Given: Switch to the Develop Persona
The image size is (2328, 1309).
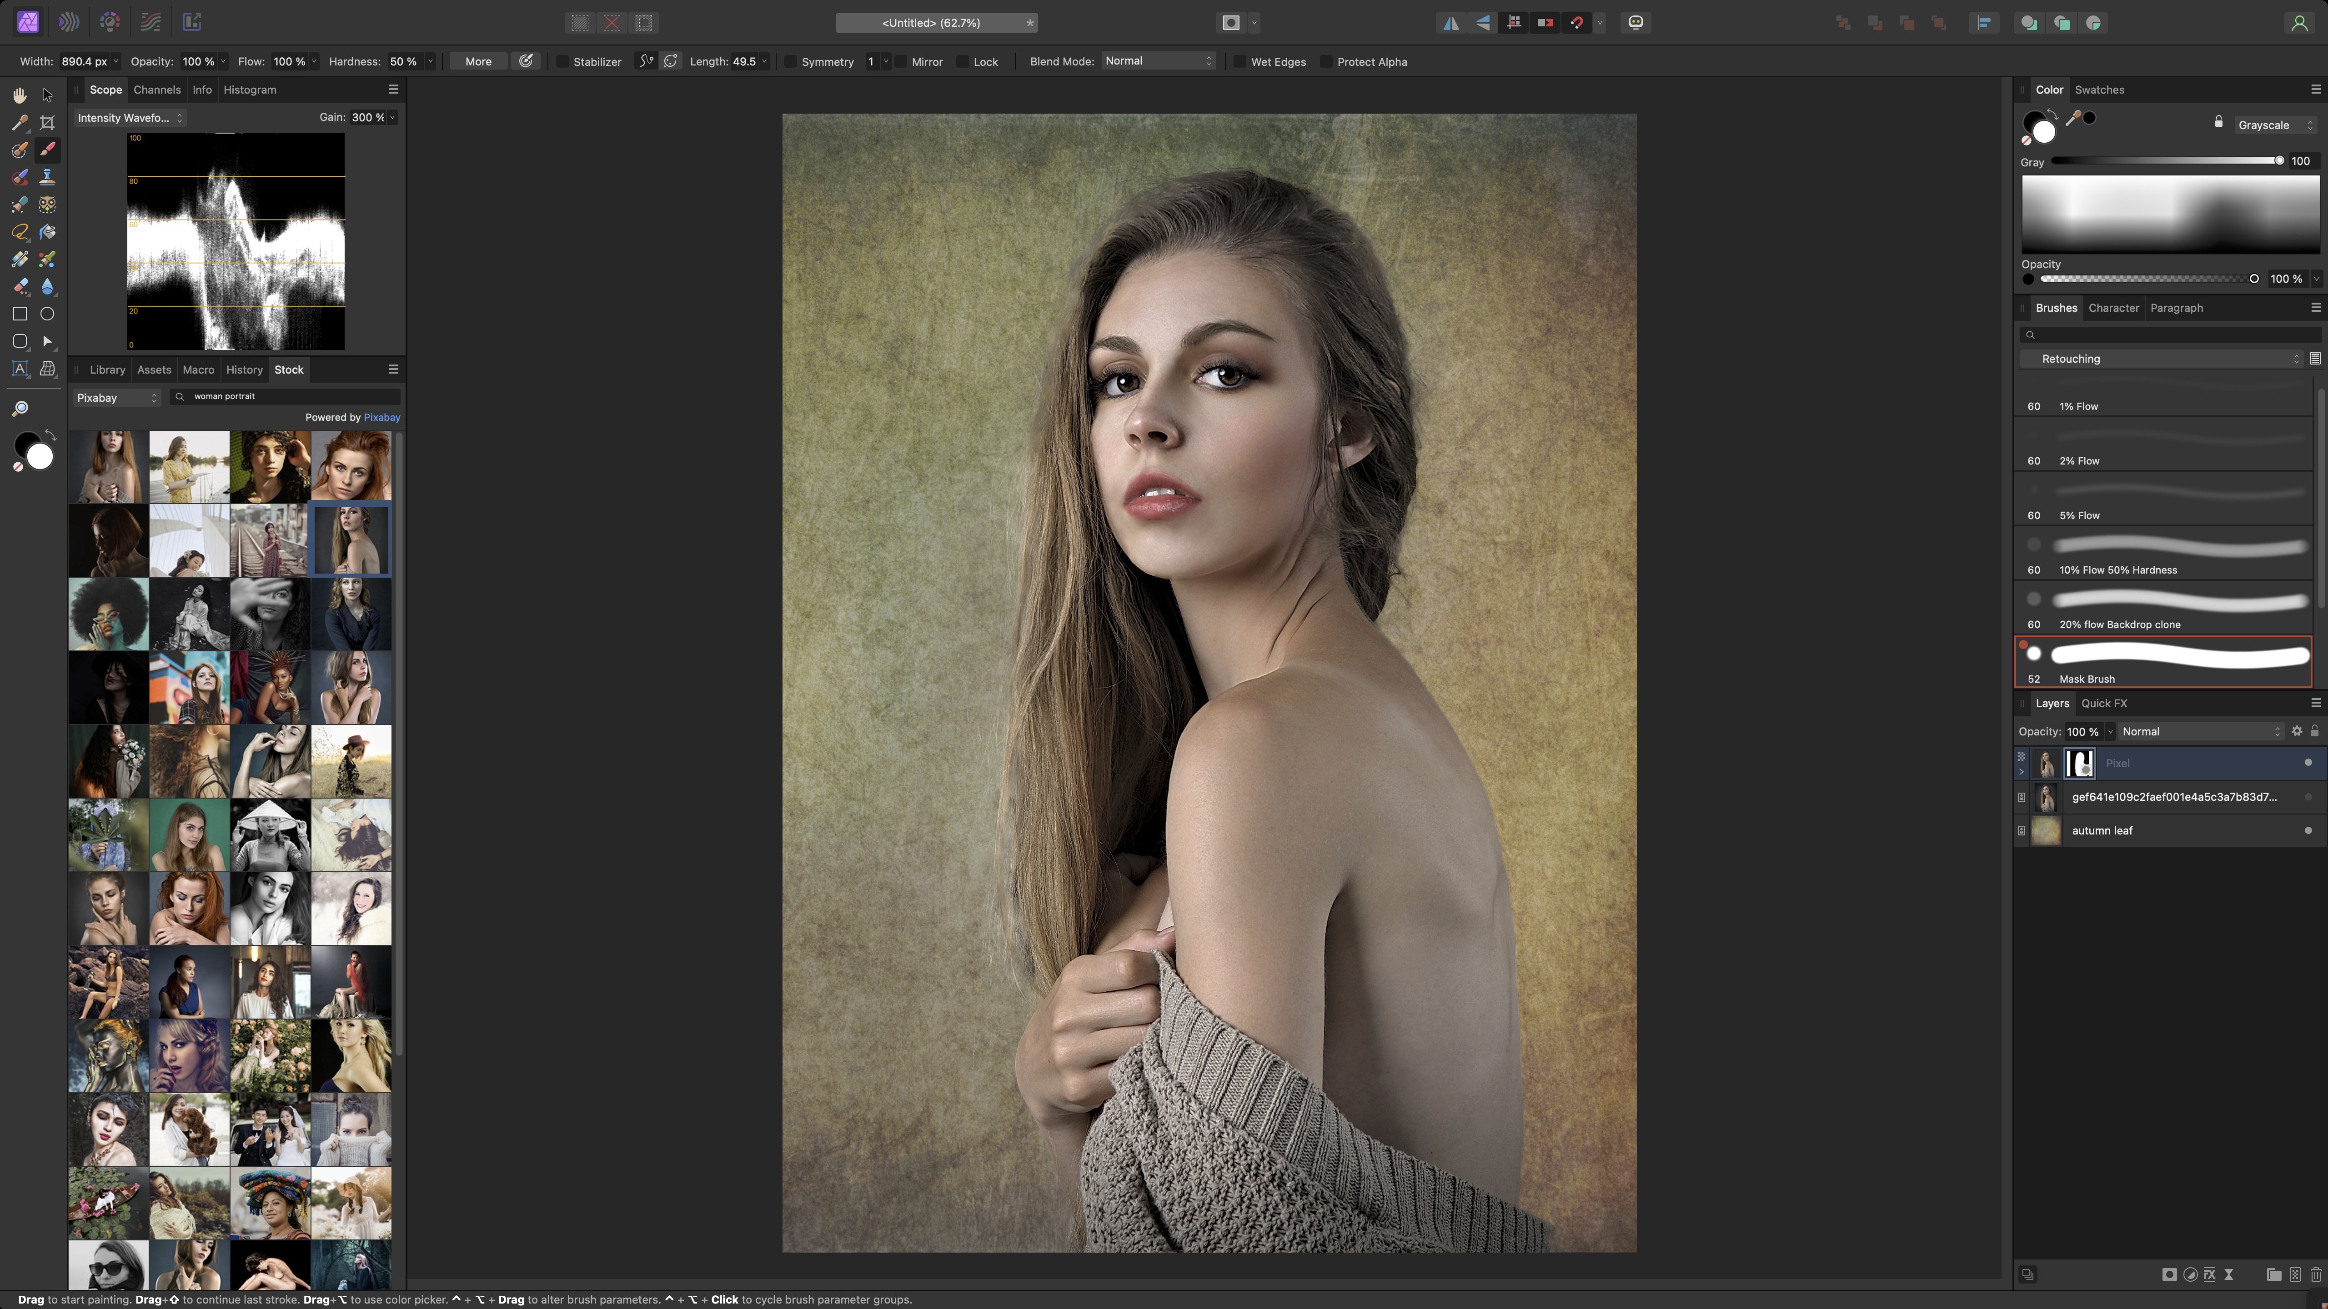Looking at the screenshot, I should [109, 22].
